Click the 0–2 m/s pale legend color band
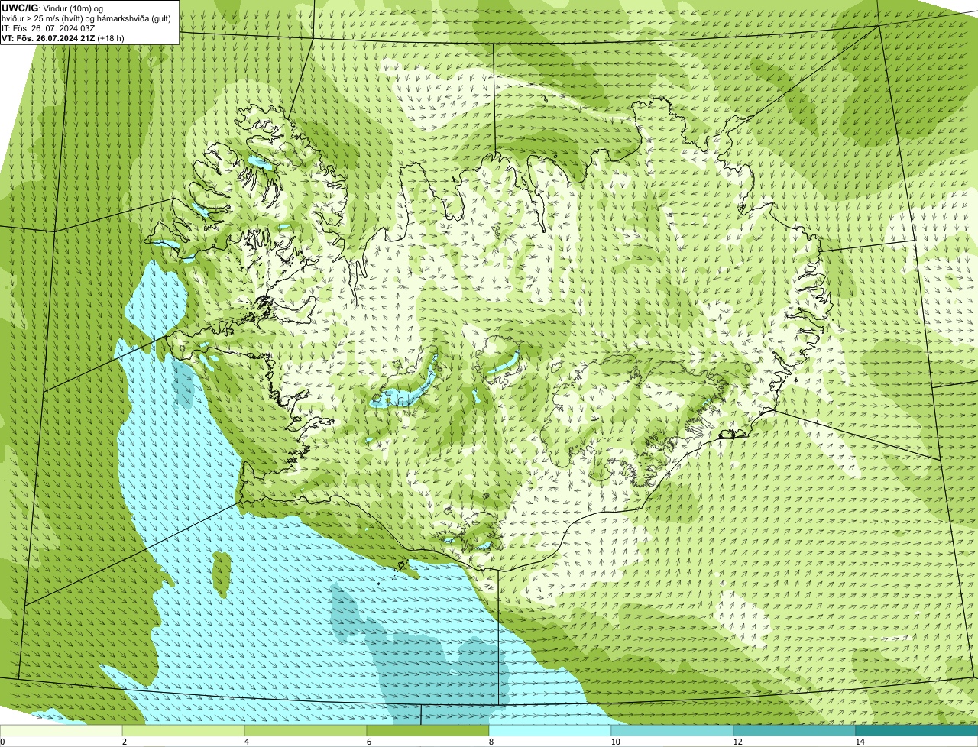 point(61,730)
